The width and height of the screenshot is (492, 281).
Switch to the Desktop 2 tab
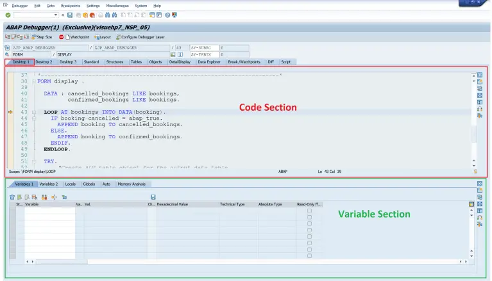coord(44,62)
